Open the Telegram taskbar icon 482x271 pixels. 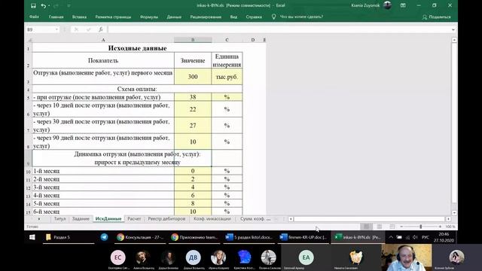point(104,237)
